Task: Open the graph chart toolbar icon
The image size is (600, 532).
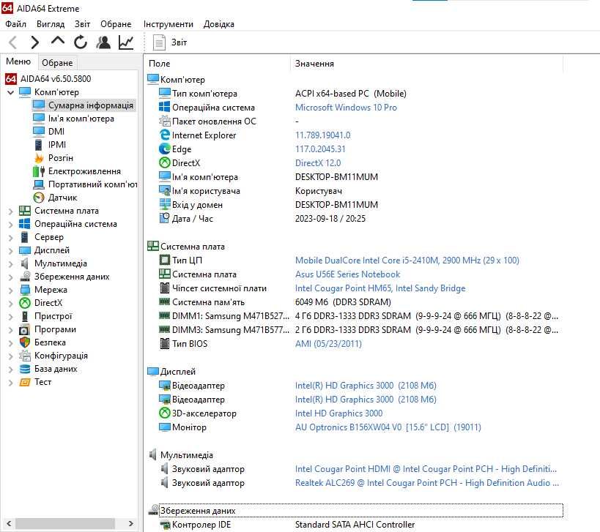Action: [126, 42]
